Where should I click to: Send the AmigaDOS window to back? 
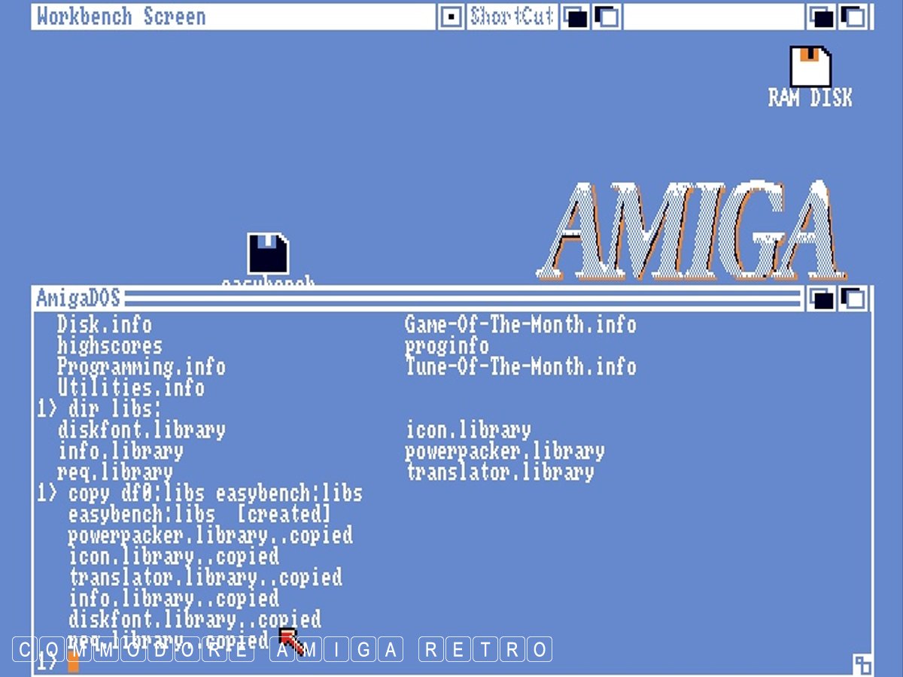(x=822, y=299)
